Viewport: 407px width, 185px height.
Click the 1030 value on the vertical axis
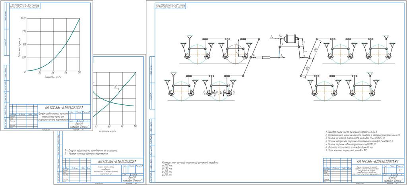click(x=23, y=18)
